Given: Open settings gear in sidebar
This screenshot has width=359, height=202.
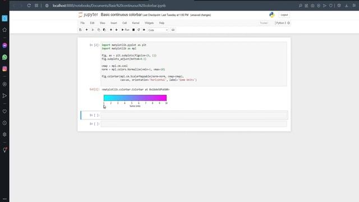Looking at the screenshot, I should click(4, 135).
